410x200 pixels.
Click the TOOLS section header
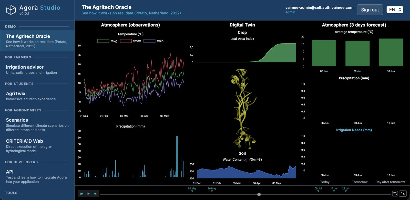(x=11, y=193)
